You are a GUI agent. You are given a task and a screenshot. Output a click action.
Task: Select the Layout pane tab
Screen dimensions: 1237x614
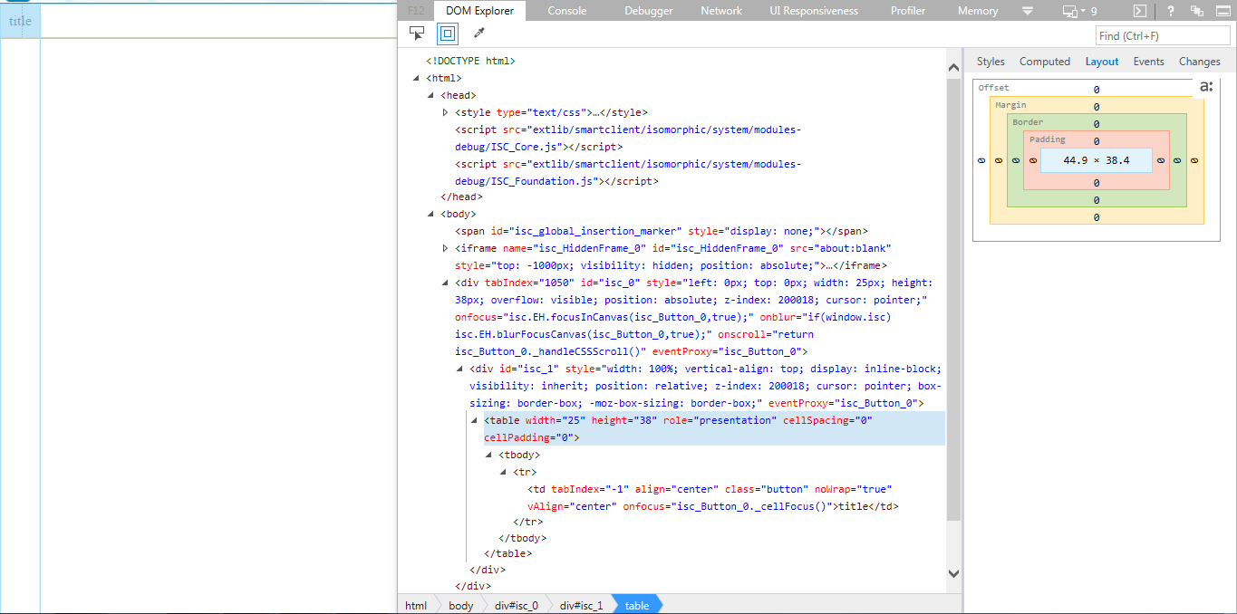[x=1102, y=62]
